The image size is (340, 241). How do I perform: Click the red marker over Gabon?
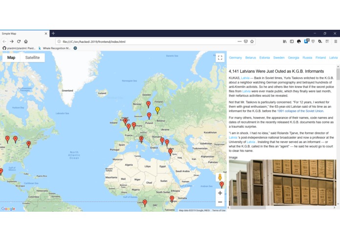coord(145,203)
